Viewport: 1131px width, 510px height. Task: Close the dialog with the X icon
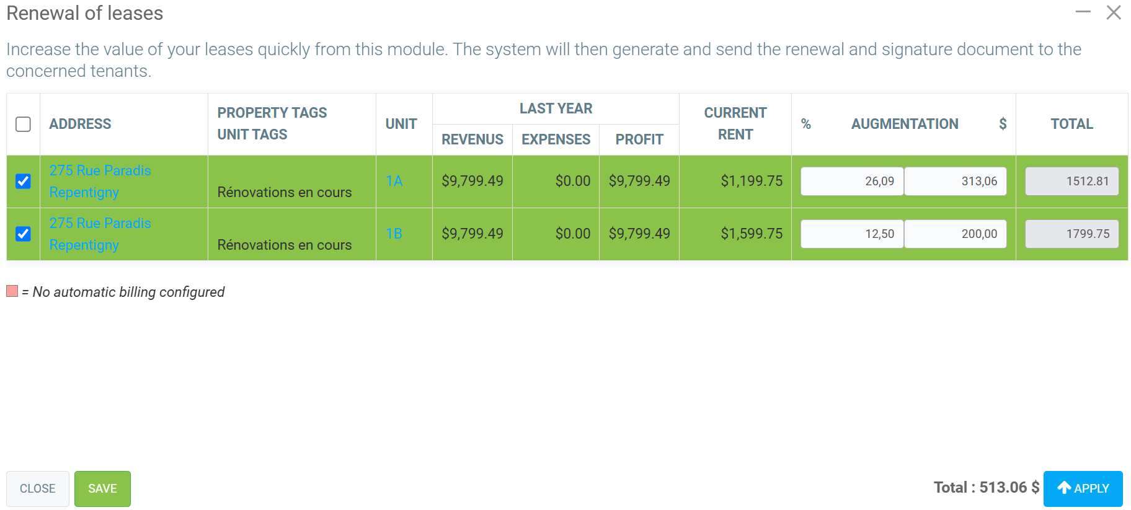click(1114, 12)
